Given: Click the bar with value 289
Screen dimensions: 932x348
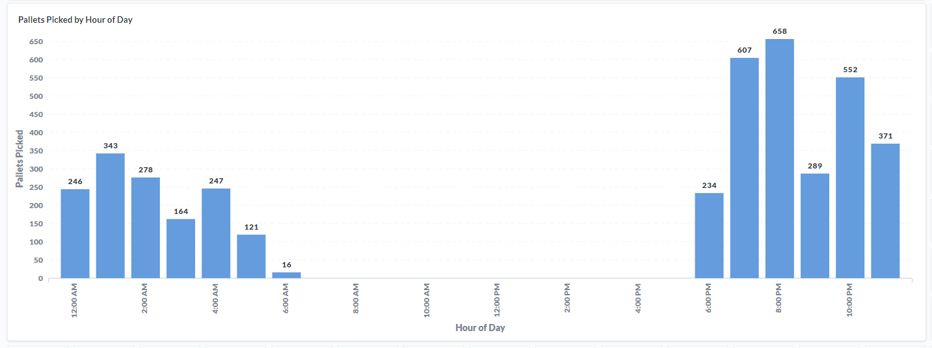Looking at the screenshot, I should (814, 226).
